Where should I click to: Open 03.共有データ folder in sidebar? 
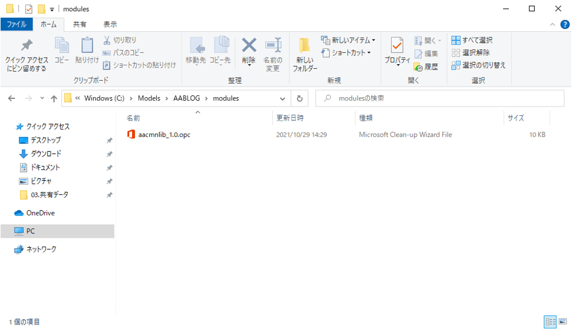pyautogui.click(x=50, y=195)
